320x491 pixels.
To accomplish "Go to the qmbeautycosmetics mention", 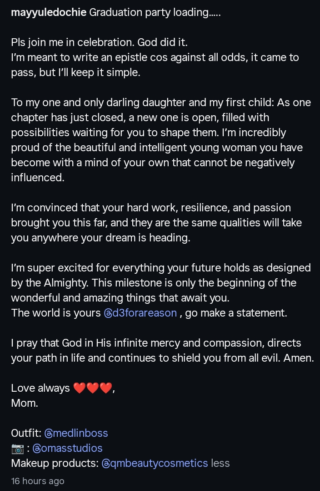I will pos(159,463).
